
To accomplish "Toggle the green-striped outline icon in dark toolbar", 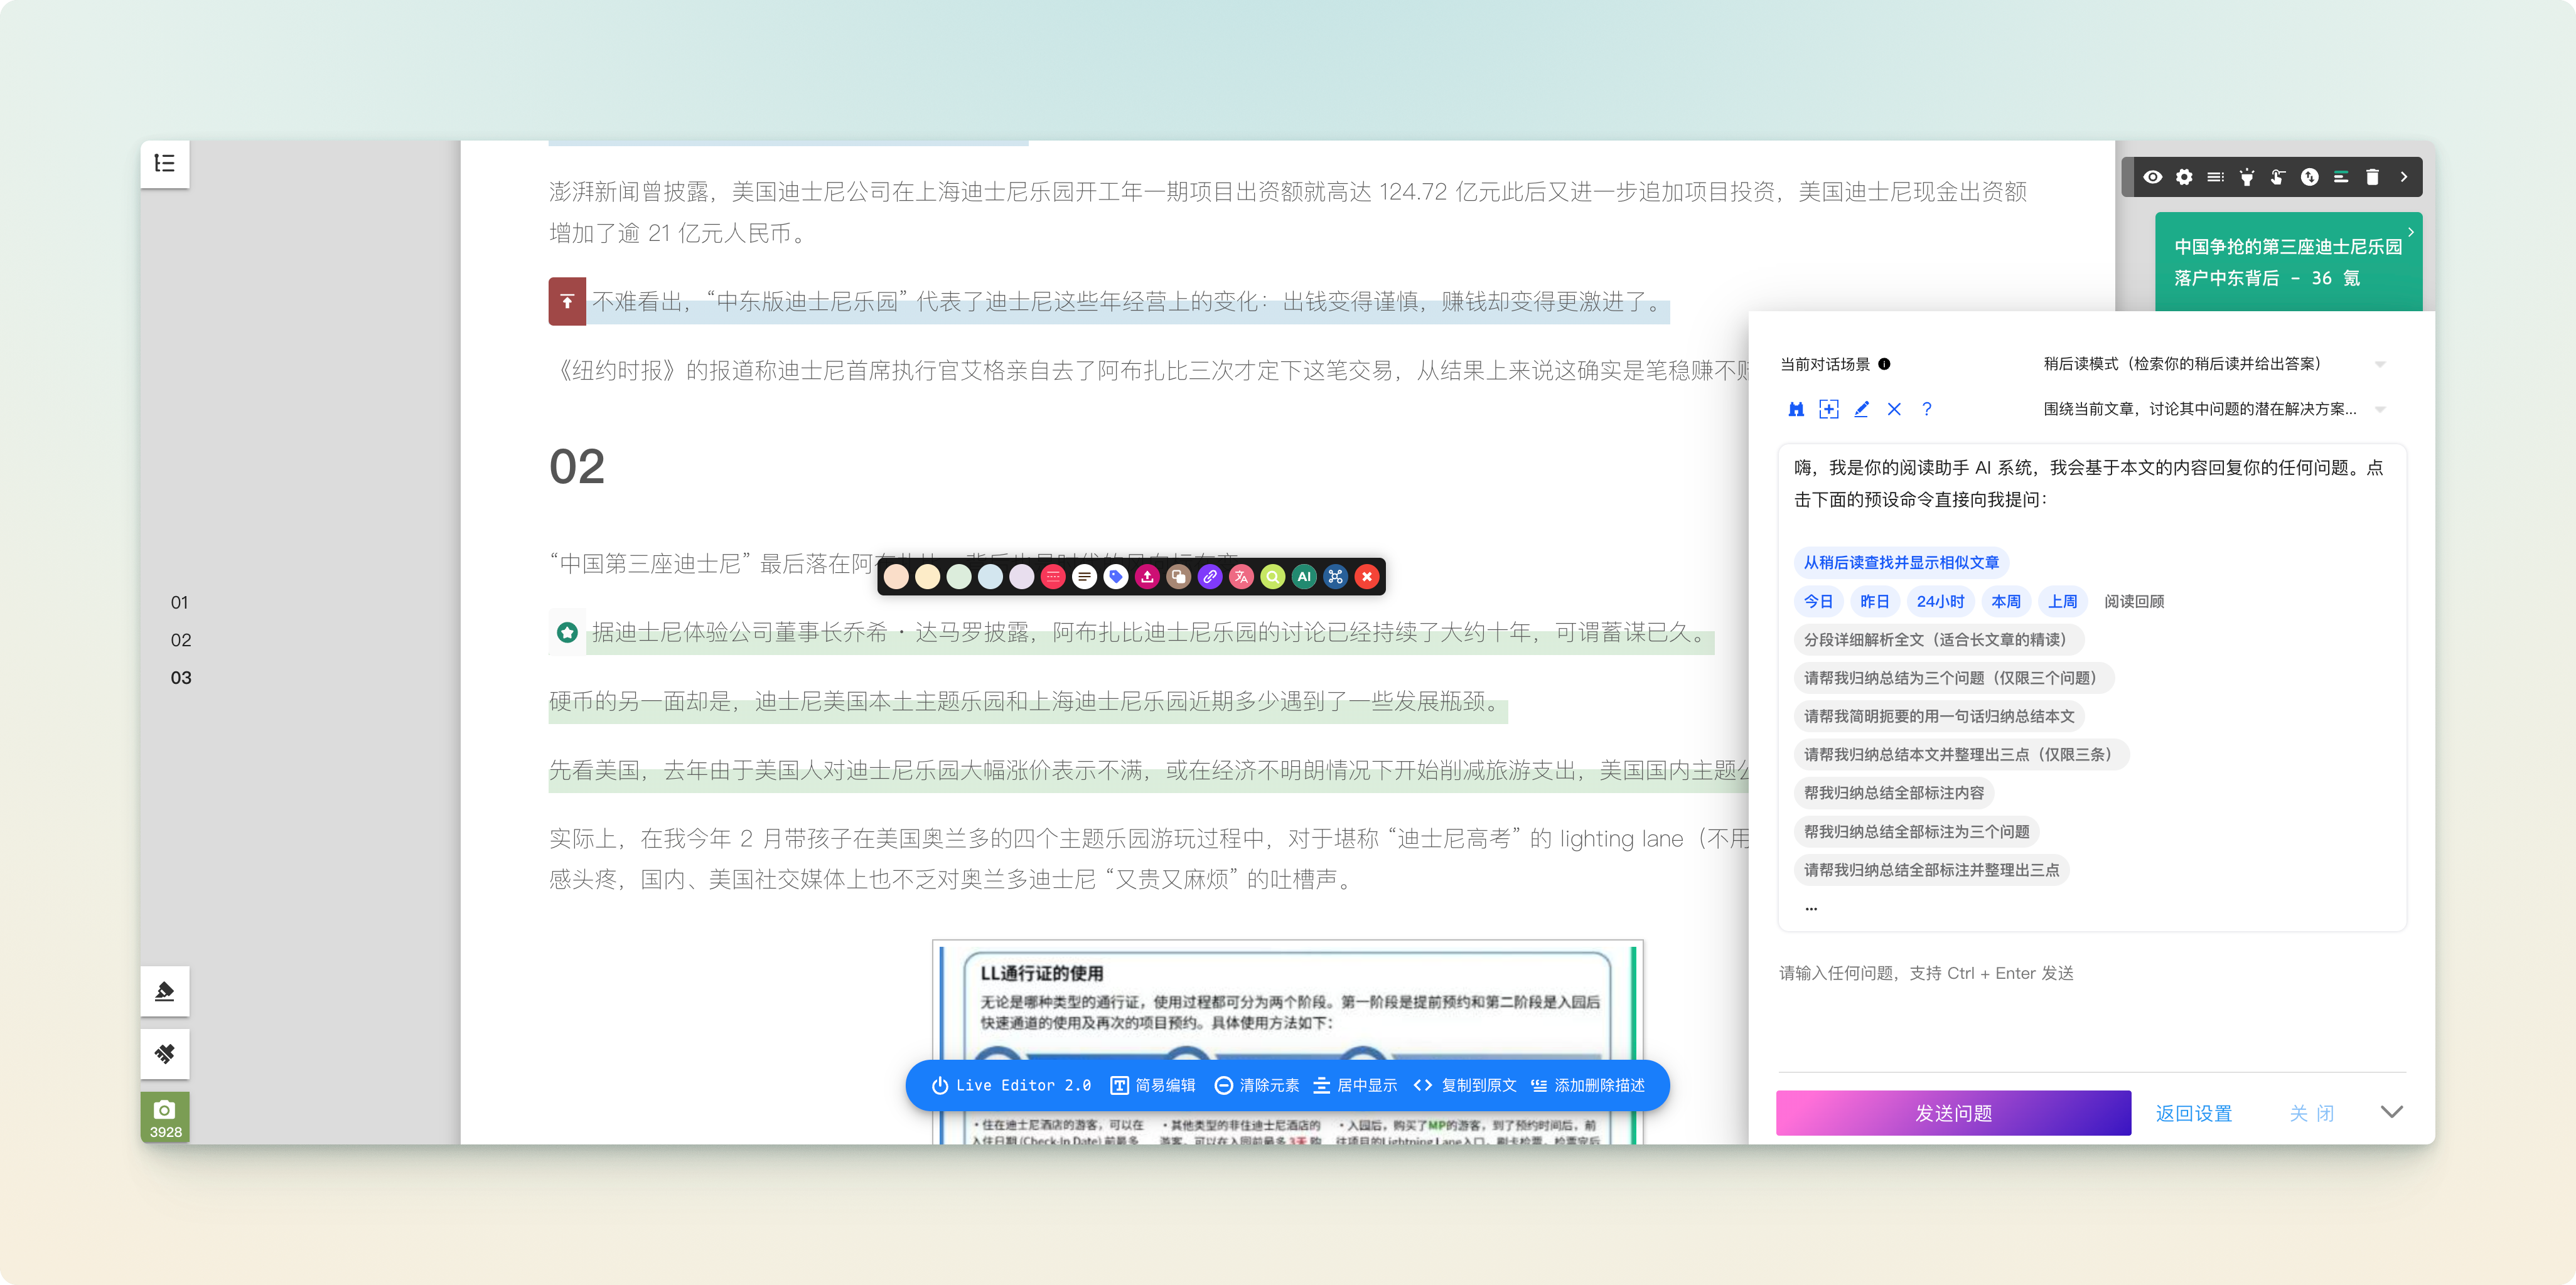I will point(2341,177).
